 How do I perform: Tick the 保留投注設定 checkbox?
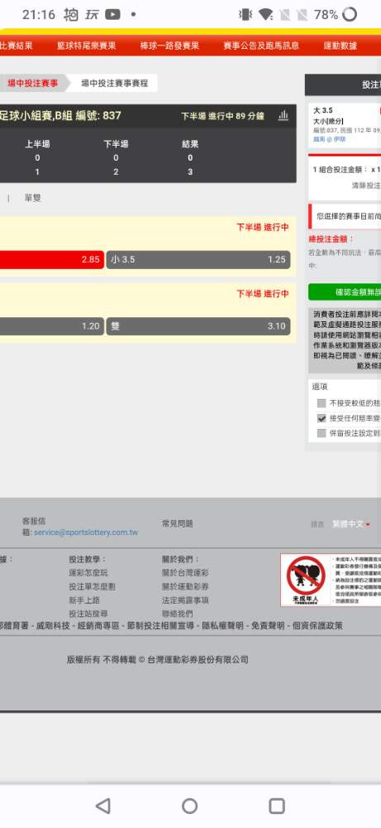point(321,433)
